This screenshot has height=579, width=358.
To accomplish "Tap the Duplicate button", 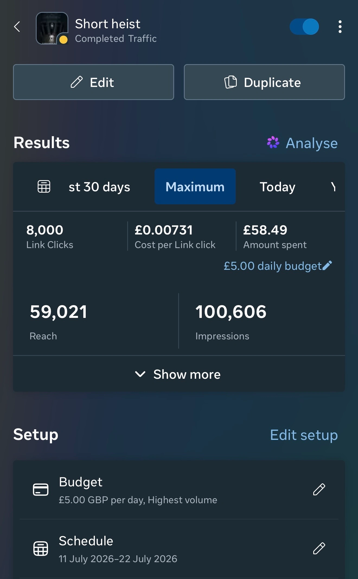I will point(264,82).
